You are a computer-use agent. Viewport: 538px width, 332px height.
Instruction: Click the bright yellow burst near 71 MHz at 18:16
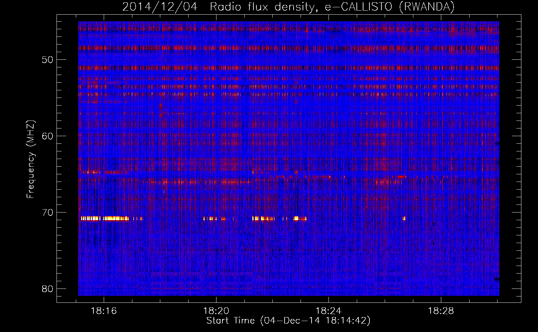point(105,218)
